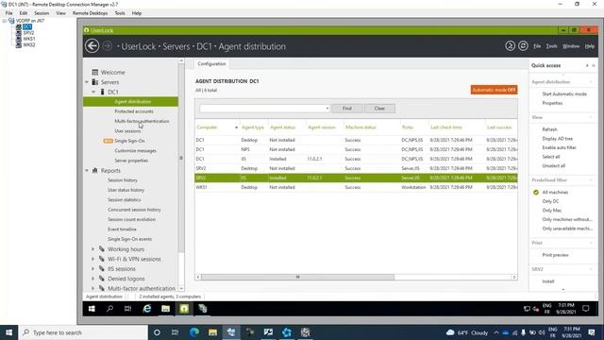Image resolution: width=604 pixels, height=340 pixels.
Task: Click the Clear button
Action: (379, 109)
